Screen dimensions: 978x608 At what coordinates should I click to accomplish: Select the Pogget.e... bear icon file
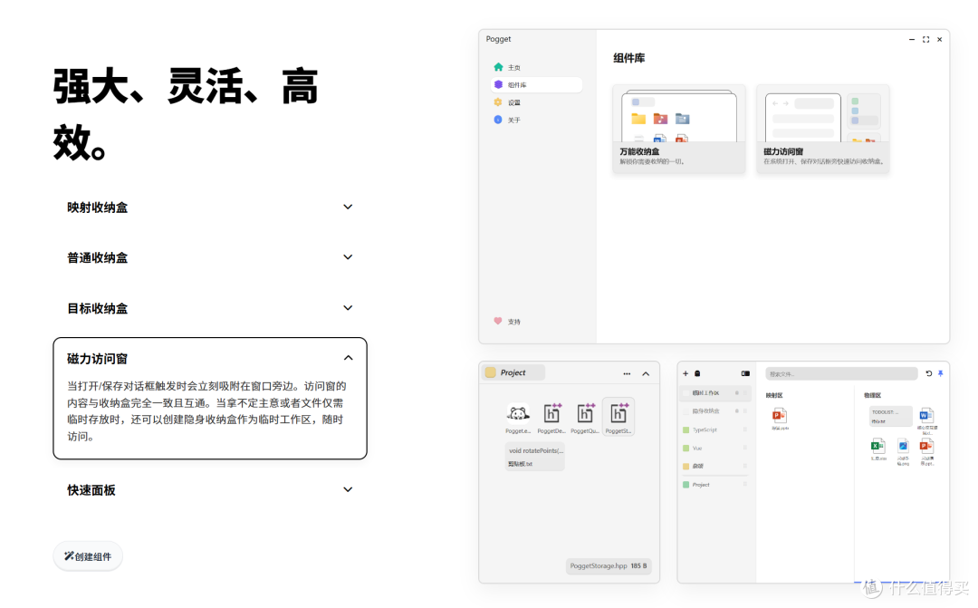518,419
